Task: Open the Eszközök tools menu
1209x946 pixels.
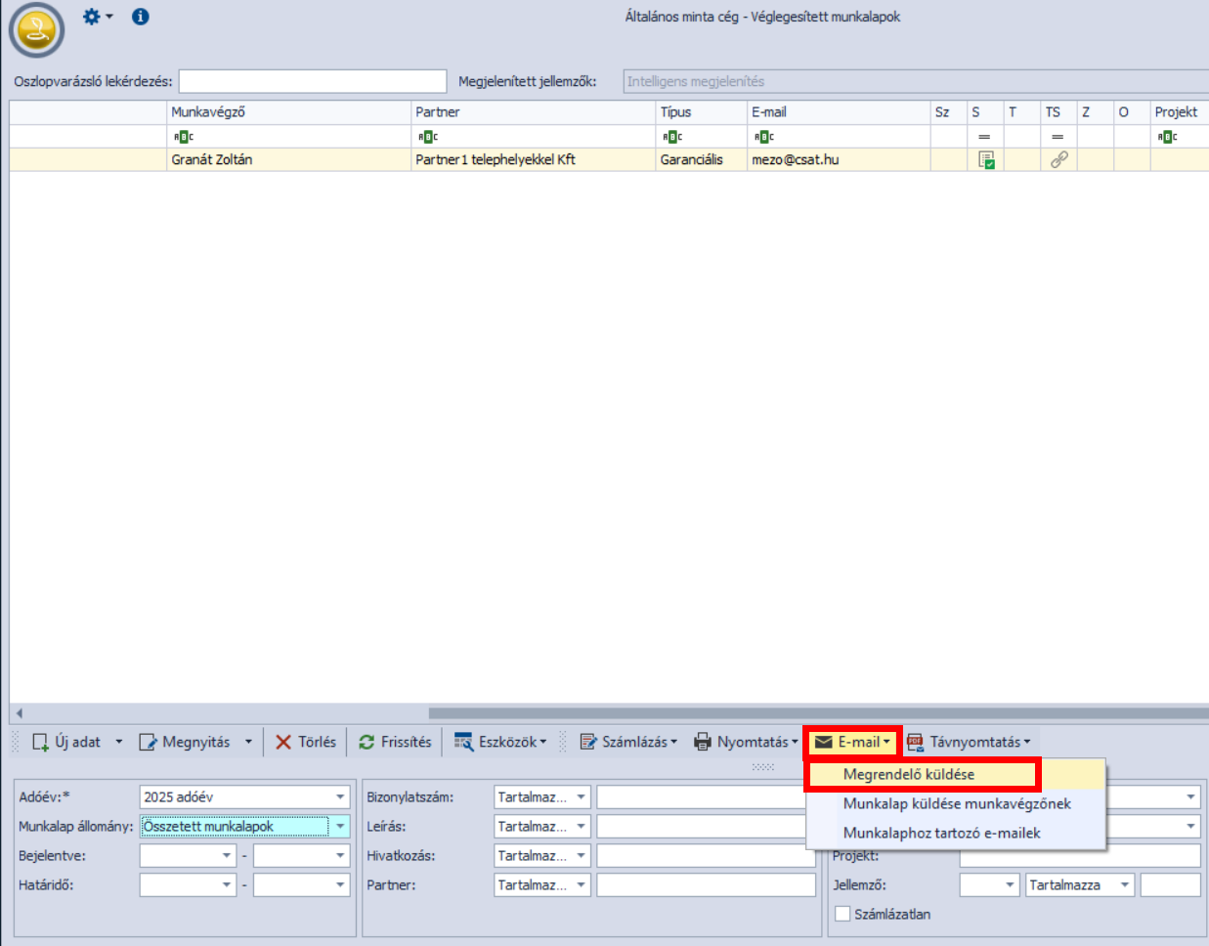Action: (x=500, y=743)
